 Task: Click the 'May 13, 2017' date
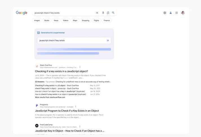95,86
